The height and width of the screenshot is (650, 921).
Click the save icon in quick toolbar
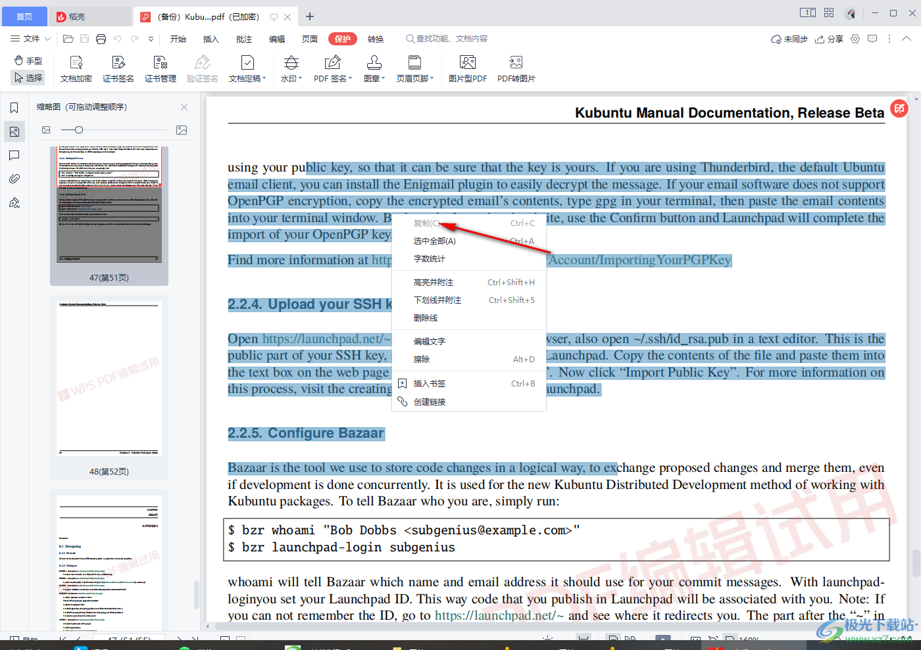pos(84,39)
